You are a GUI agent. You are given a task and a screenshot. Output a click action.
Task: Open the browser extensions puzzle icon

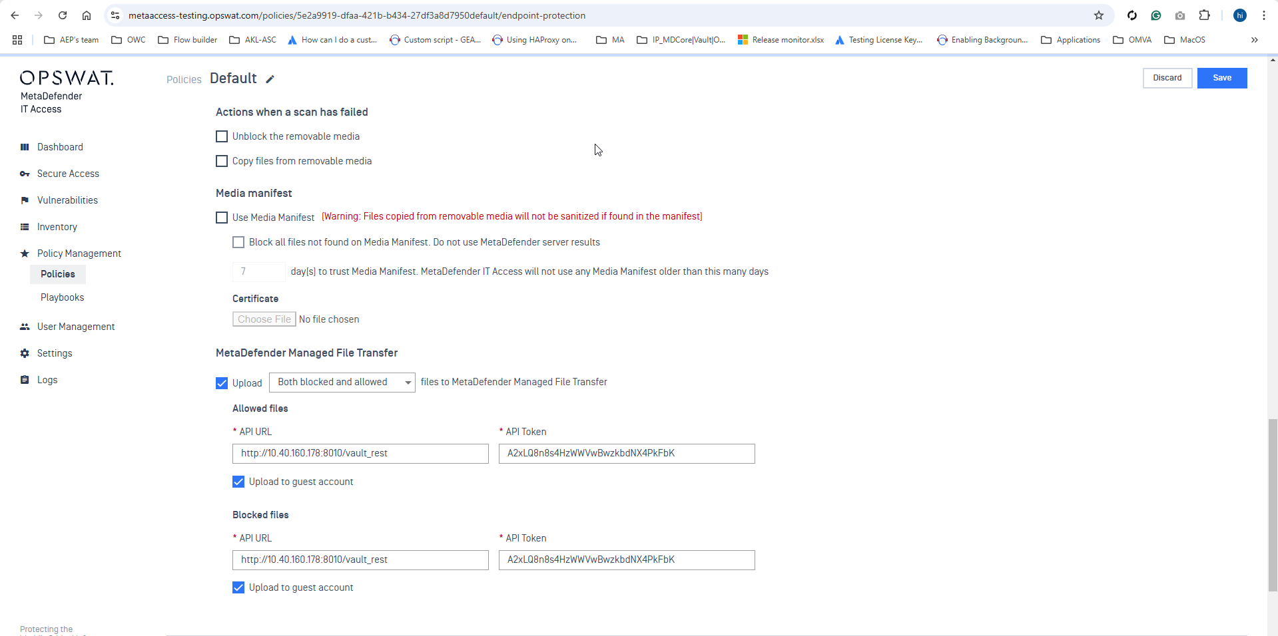coord(1204,15)
